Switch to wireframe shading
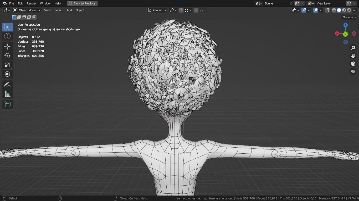359x201 pixels. [x=334, y=10]
